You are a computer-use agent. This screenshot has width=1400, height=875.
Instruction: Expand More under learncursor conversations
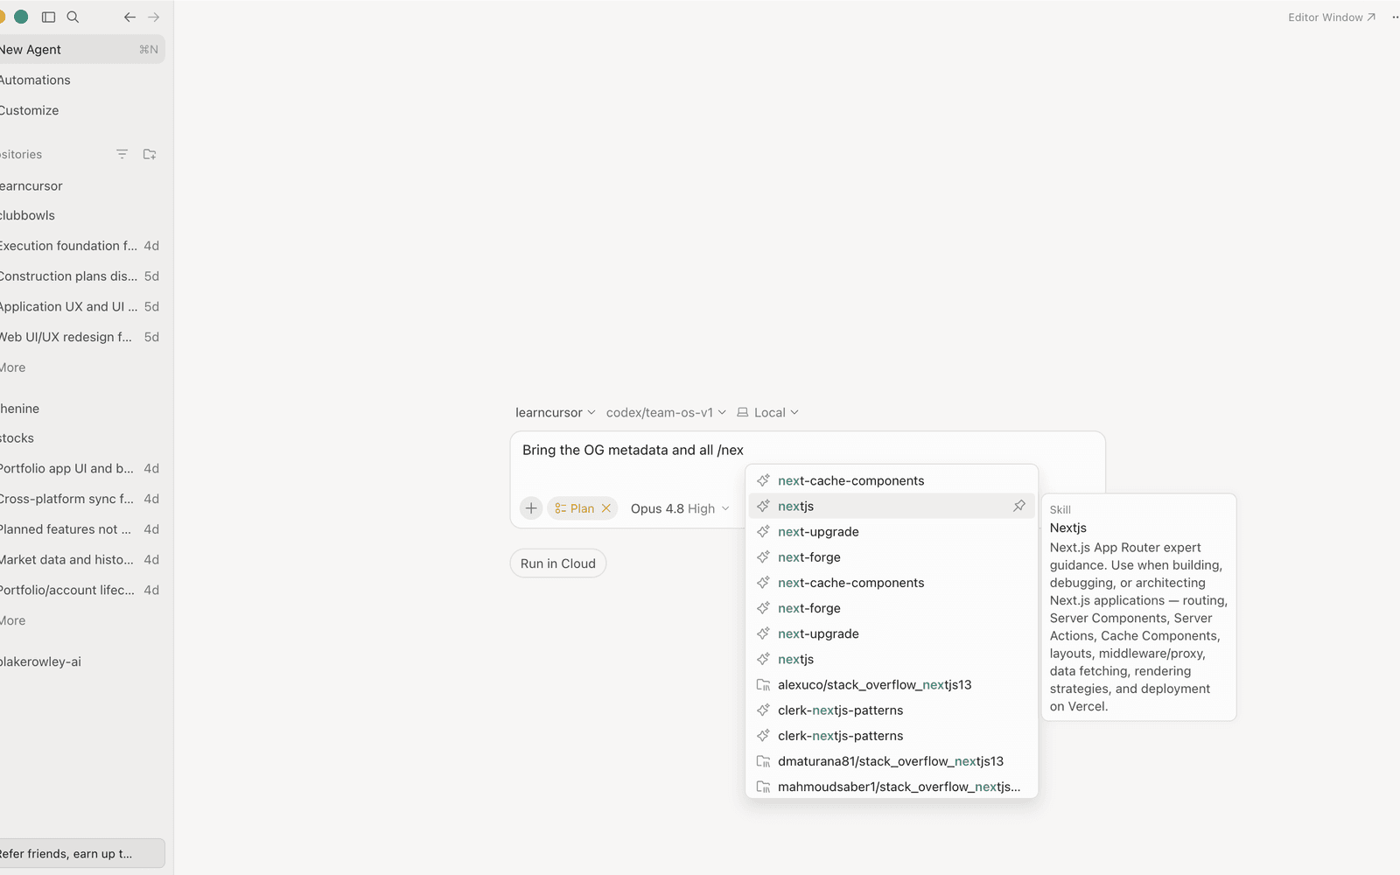coord(13,367)
